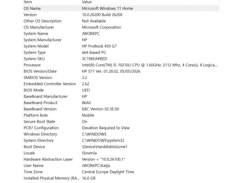Select KBC Version 02.3E.00 value

click(101, 109)
